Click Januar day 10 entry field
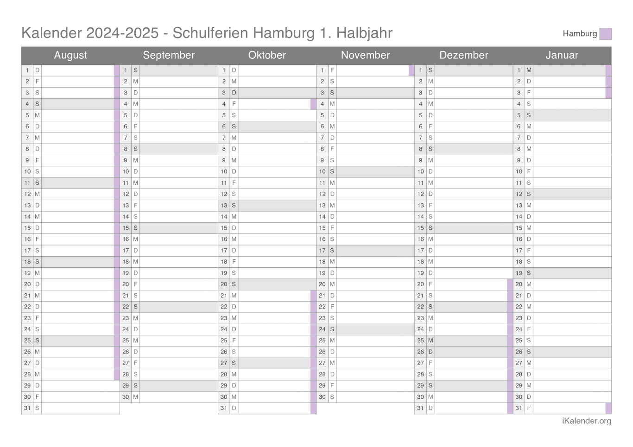Image resolution: width=633 pixels, height=447 pixels. tap(572, 171)
